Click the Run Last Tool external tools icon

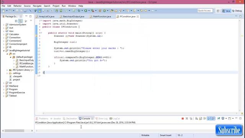tap(93, 11)
